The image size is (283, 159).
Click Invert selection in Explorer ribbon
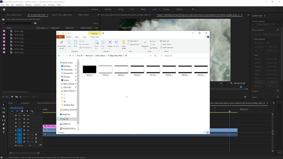166,48
